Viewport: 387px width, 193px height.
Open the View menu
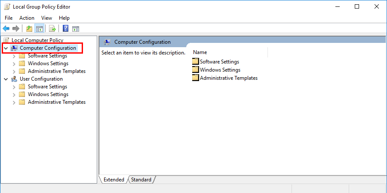tap(46, 18)
